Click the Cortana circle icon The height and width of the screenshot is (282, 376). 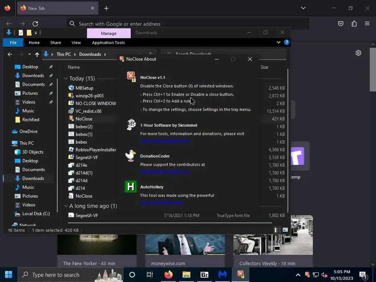coord(132,275)
